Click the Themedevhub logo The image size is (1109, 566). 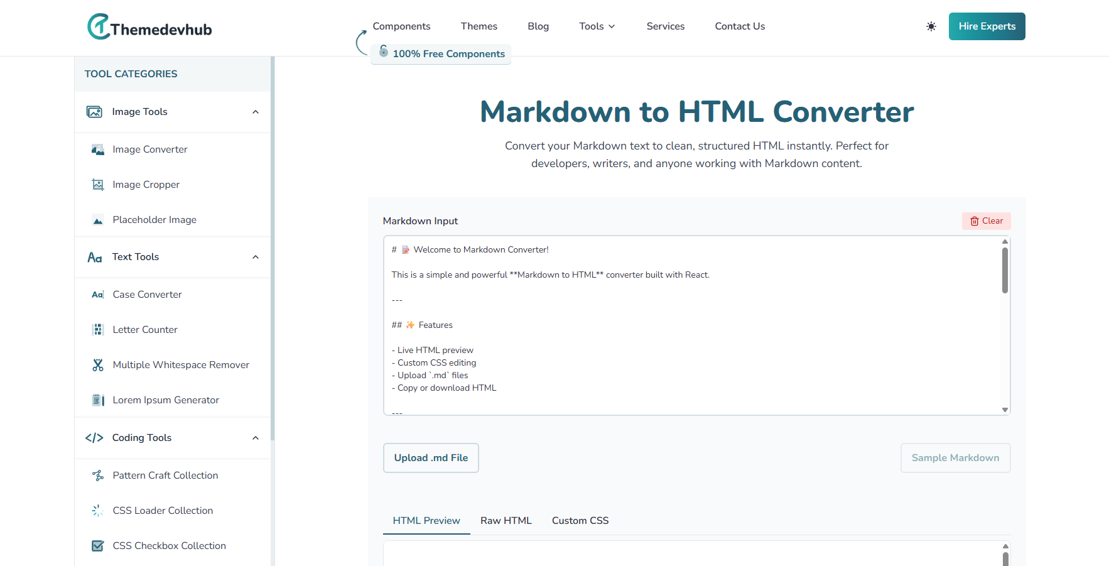(x=149, y=26)
